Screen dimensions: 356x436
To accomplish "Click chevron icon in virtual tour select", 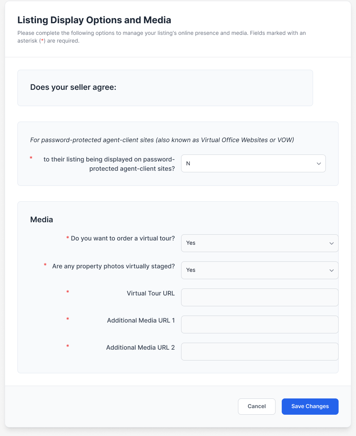I will coord(332,243).
